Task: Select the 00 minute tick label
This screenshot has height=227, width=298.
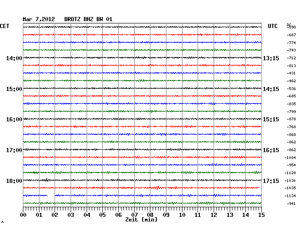Action: [x=23, y=215]
